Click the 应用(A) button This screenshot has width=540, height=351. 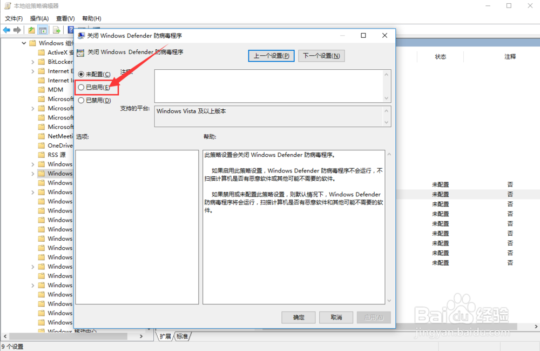pyautogui.click(x=374, y=317)
